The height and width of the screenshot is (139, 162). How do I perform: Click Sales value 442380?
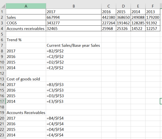pos(109,17)
